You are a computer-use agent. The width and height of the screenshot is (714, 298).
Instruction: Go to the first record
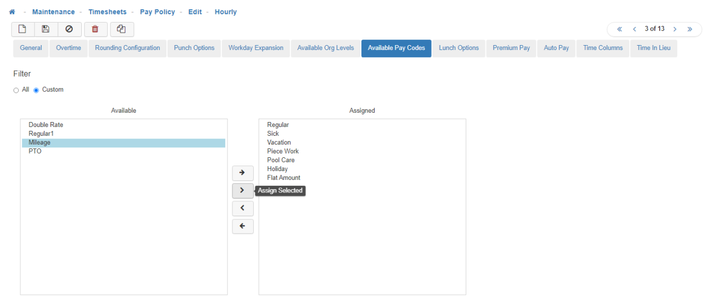620,29
